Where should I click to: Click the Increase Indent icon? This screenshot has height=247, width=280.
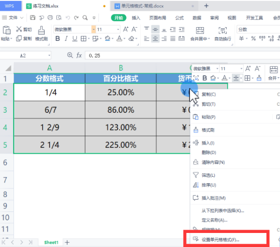click(182, 29)
